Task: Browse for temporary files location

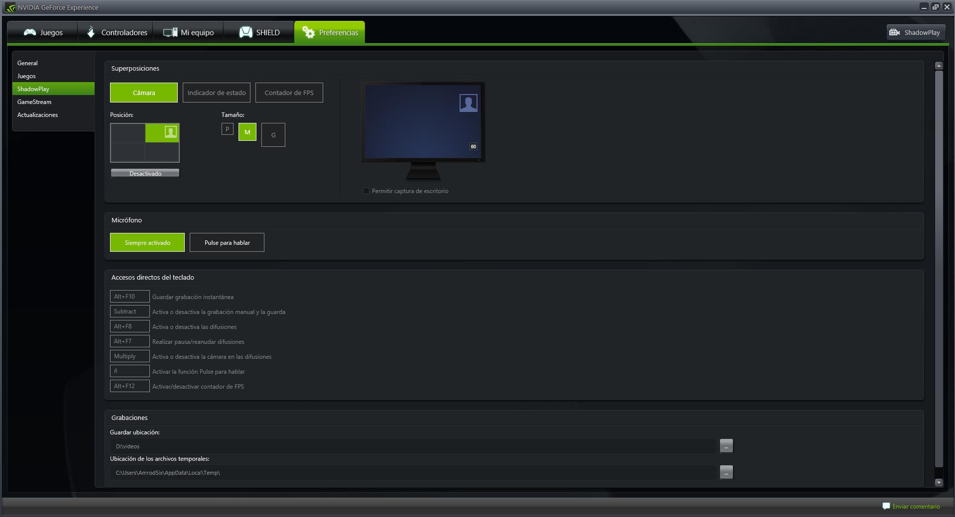Action: click(726, 472)
